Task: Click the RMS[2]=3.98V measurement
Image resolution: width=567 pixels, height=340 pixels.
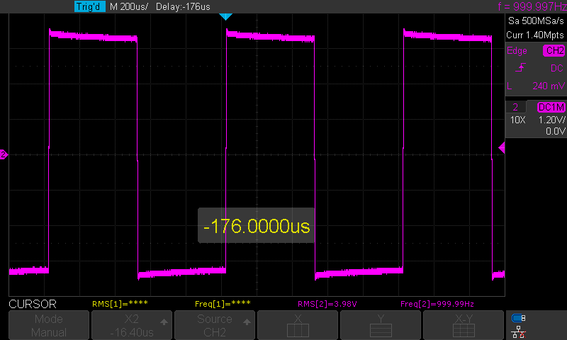Action: click(327, 304)
